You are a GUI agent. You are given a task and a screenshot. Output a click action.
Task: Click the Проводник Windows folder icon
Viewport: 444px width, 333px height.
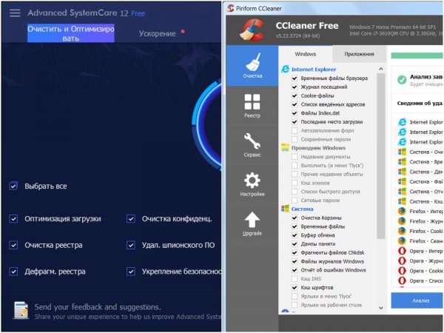(x=285, y=147)
